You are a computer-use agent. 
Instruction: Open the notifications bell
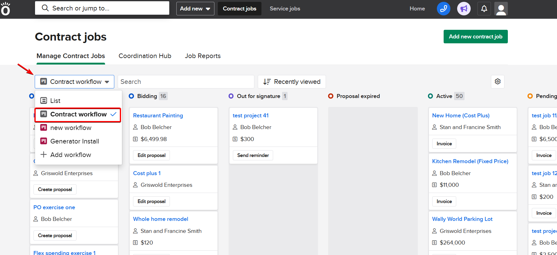pyautogui.click(x=484, y=9)
